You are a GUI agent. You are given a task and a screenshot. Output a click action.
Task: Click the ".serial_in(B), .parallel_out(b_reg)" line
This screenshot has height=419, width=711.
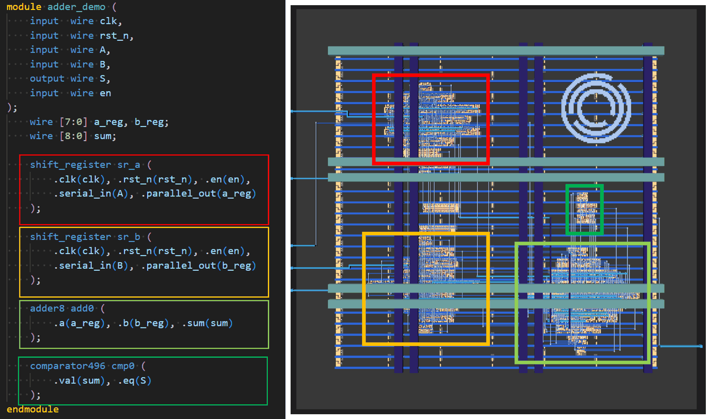pyautogui.click(x=155, y=266)
